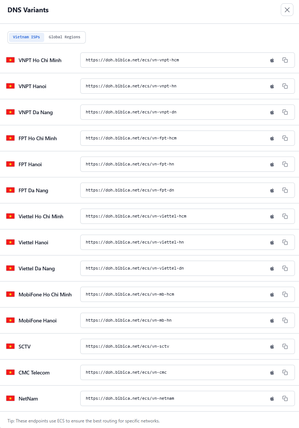This screenshot has height=428, width=299.
Task: Click Apple icon in FPT Ho Chi Minh row
Action: [x=272, y=138]
